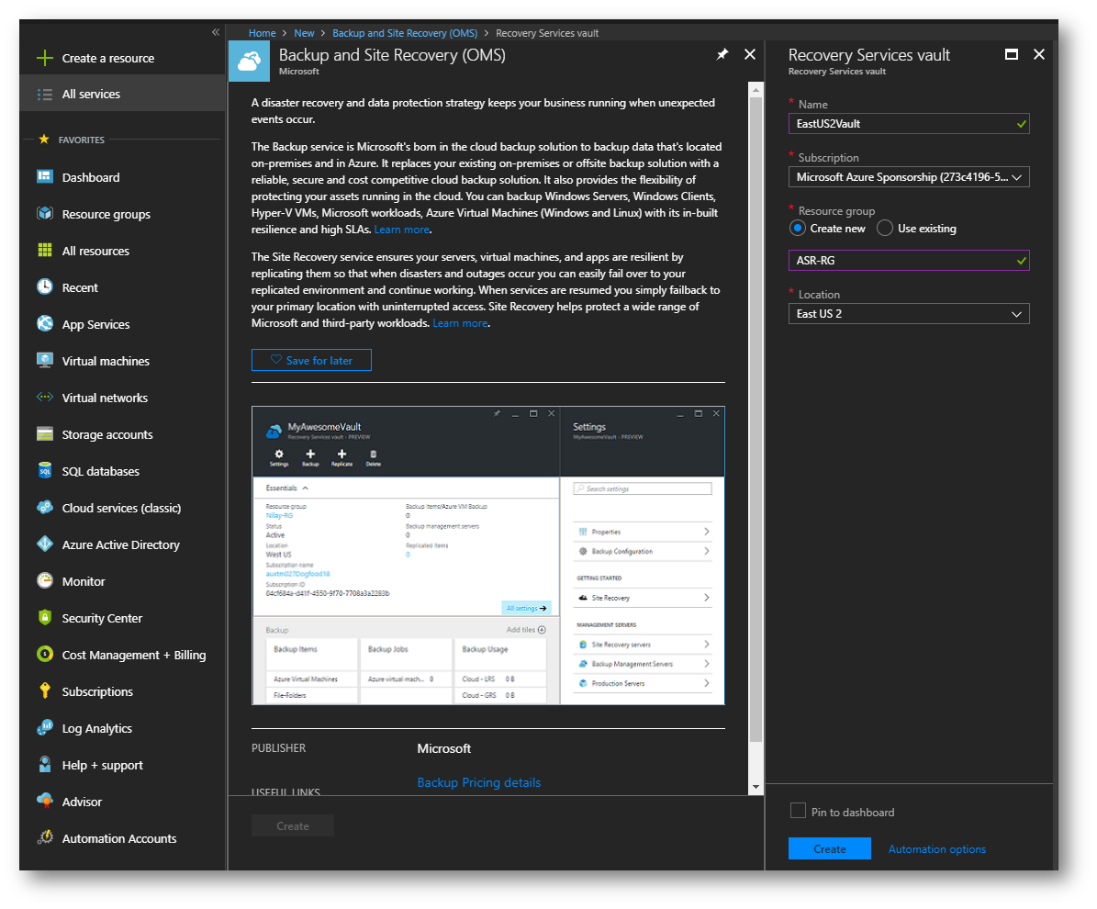
Task: Open the Recent clock icon
Action: pyautogui.click(x=45, y=286)
